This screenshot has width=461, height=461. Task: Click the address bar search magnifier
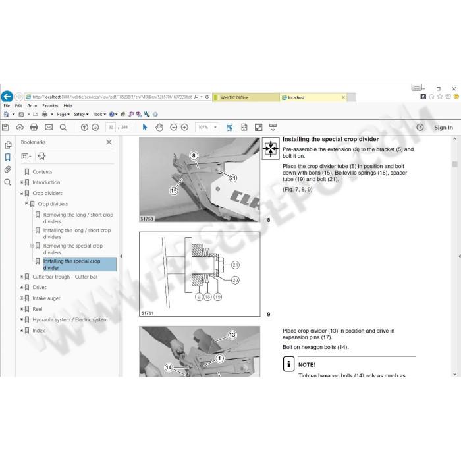[x=196, y=97]
